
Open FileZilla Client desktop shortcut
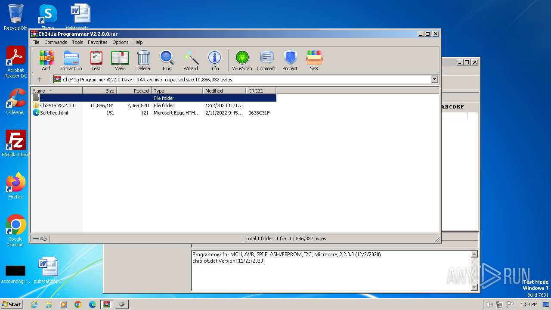tap(15, 144)
